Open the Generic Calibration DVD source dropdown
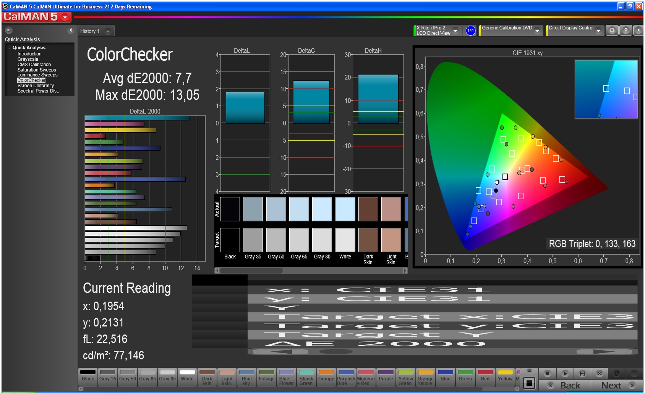The image size is (645, 393). coord(537,31)
